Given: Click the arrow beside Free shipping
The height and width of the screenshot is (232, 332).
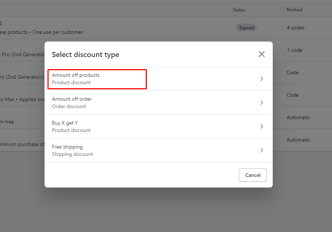Looking at the screenshot, I should click(x=262, y=150).
